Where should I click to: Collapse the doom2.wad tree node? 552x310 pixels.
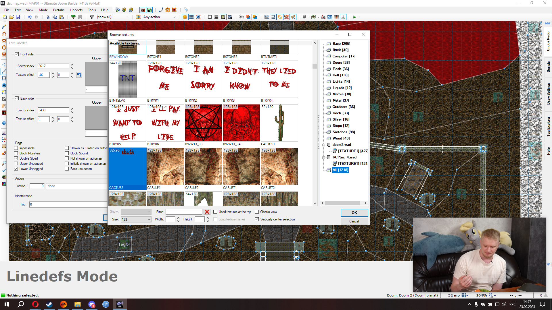point(324,145)
